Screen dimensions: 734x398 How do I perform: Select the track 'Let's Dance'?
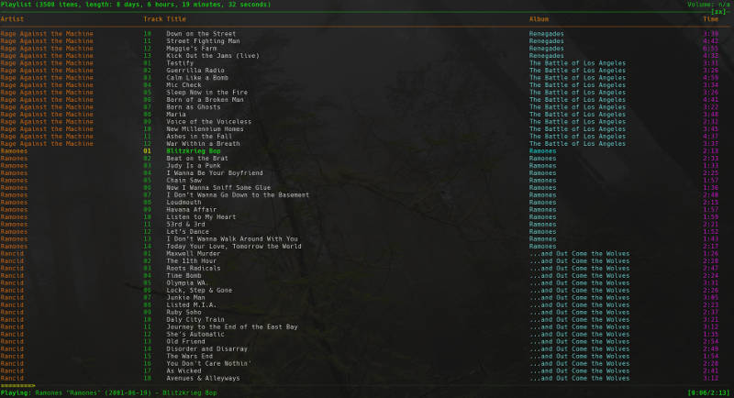(x=187, y=231)
